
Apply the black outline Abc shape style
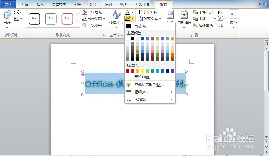pyautogui.click(x=34, y=19)
